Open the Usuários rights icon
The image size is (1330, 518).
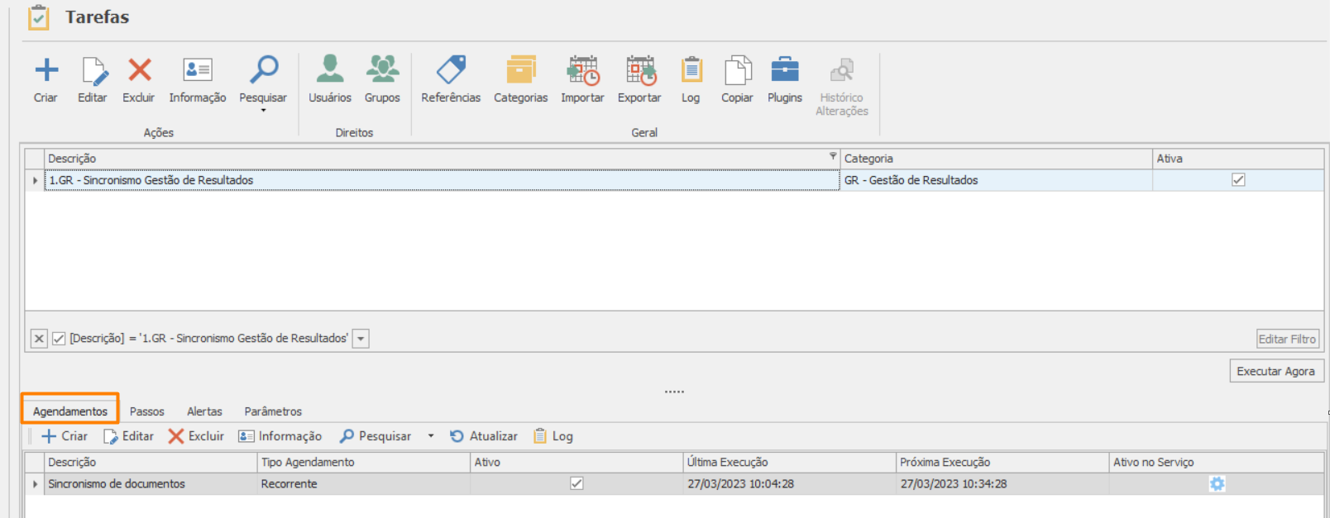[330, 69]
